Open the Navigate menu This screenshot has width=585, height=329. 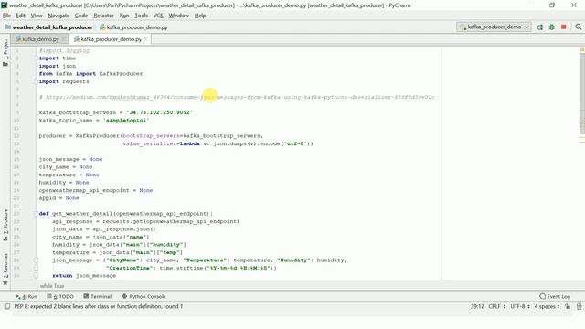point(58,16)
